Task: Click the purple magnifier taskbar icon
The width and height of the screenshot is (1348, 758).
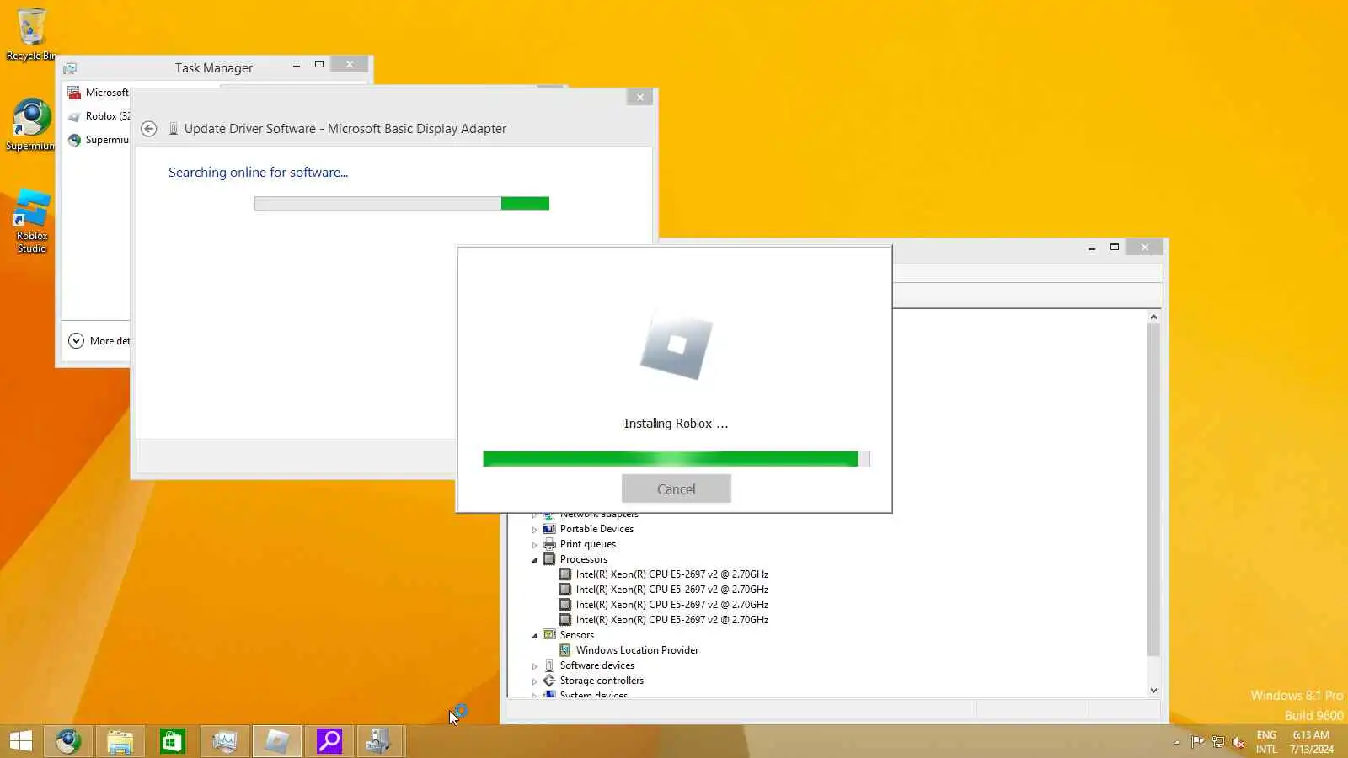Action: click(329, 741)
